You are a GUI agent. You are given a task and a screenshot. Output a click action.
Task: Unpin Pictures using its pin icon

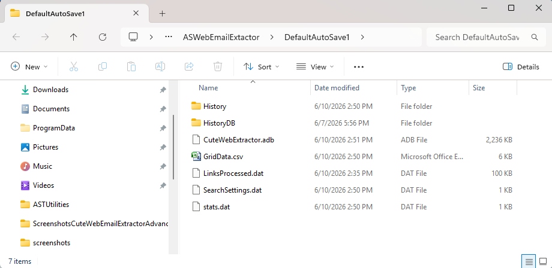(163, 147)
